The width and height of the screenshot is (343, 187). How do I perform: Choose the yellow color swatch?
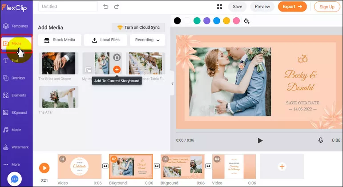(x=226, y=21)
